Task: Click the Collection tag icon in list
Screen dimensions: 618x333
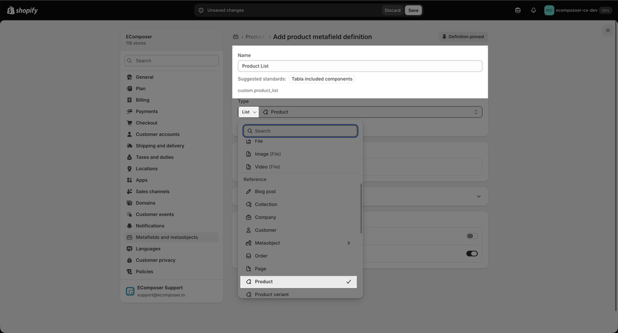Action: coord(248,205)
